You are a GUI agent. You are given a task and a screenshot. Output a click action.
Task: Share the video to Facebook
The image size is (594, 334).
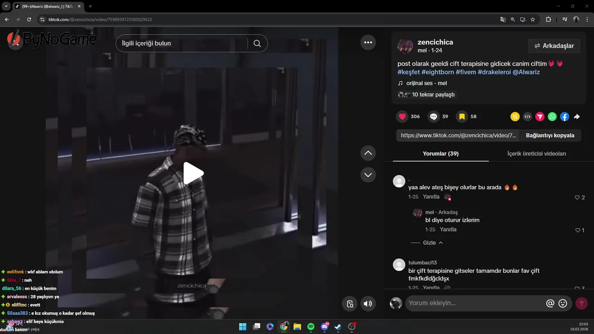(564, 117)
